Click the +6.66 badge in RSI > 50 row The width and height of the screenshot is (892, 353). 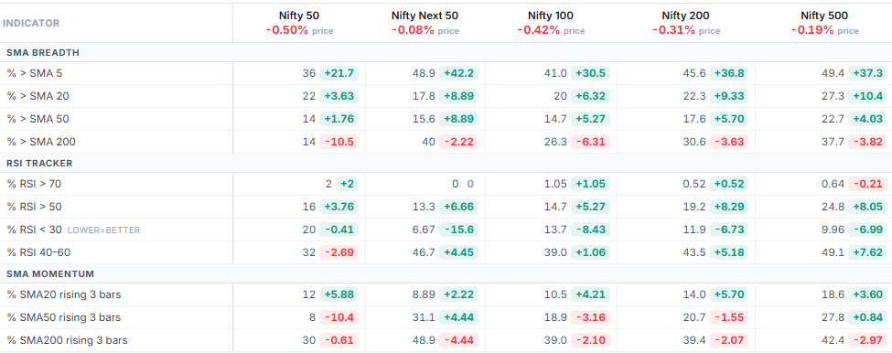[459, 207]
